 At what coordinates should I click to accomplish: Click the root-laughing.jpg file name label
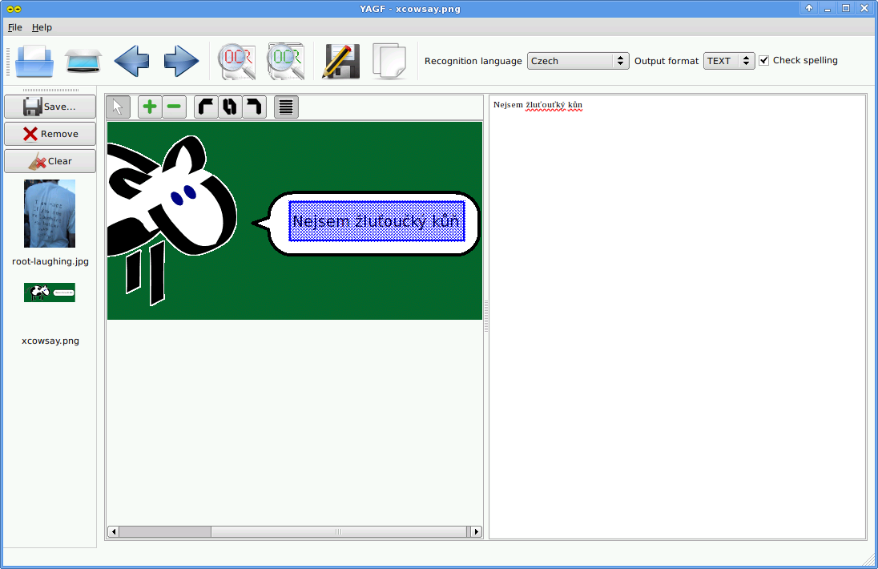50,261
